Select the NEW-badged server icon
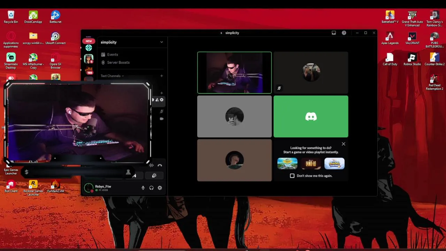 (89, 41)
